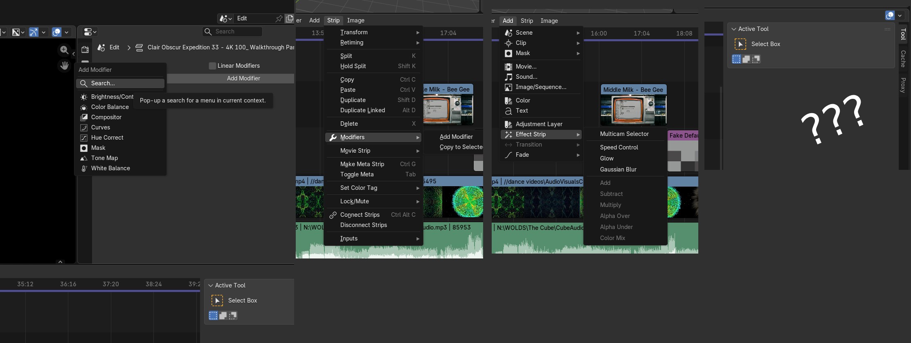Click the scene icon before Edit breadcrumb

(x=101, y=47)
